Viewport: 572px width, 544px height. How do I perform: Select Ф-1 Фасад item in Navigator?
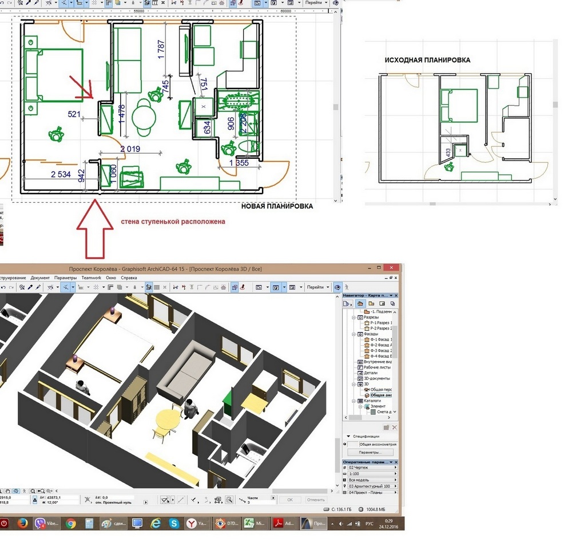pyautogui.click(x=378, y=339)
